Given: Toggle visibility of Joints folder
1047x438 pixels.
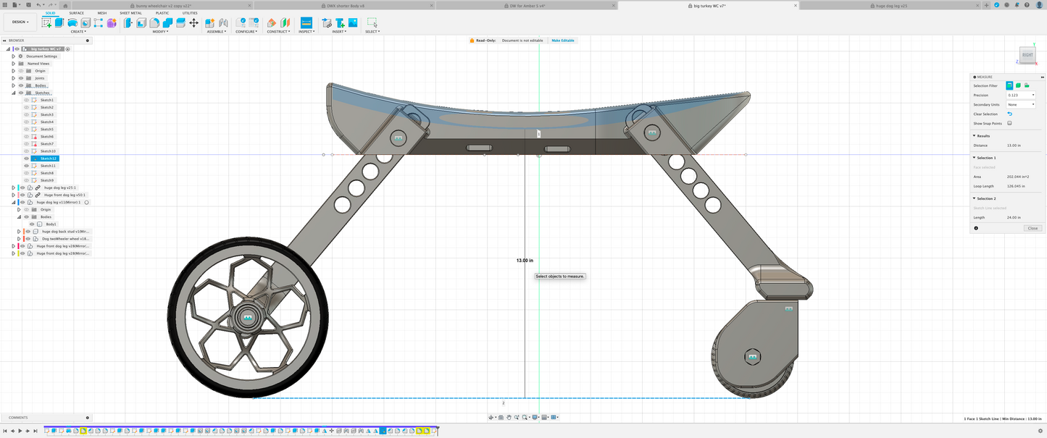Looking at the screenshot, I should click(x=20, y=78).
